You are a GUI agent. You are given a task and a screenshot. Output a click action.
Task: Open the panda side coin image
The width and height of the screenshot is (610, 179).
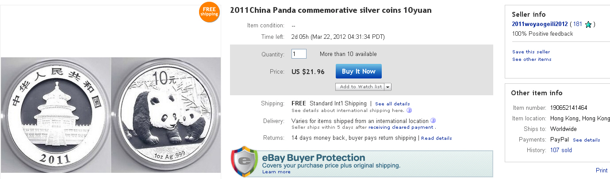click(x=166, y=115)
